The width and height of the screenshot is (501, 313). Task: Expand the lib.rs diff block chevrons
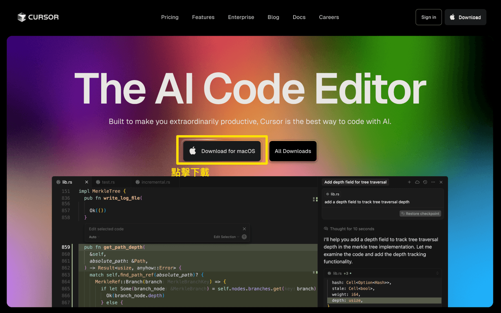click(x=437, y=273)
